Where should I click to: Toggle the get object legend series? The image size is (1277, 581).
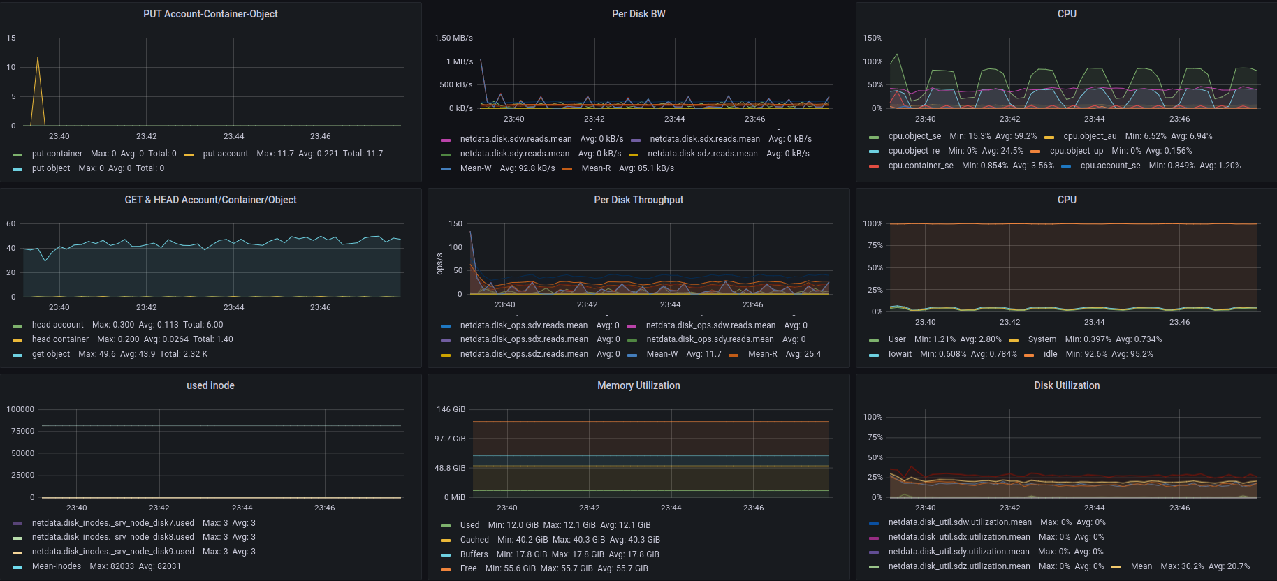[50, 354]
